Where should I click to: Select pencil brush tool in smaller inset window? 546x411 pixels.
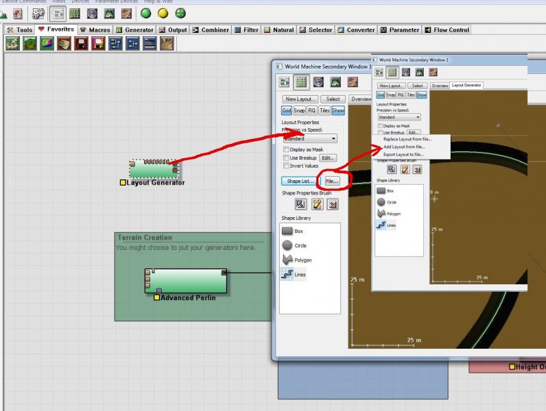pos(405,169)
